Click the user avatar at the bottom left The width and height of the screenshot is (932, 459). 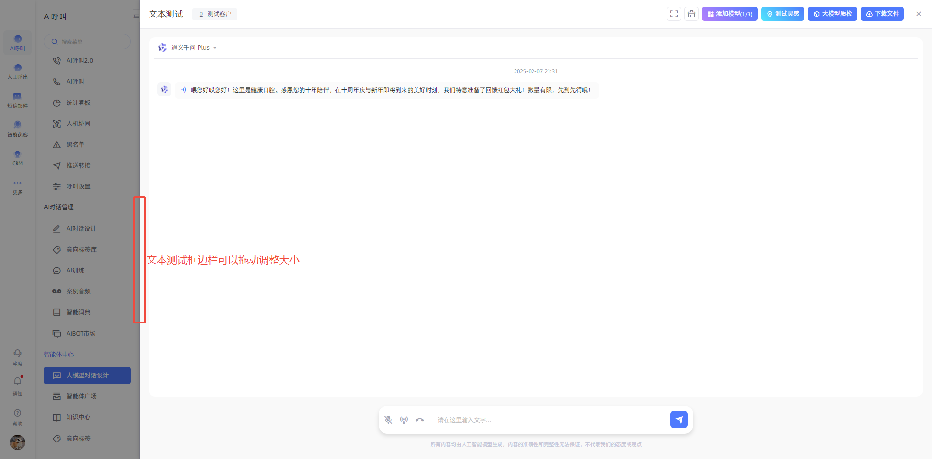tap(17, 442)
